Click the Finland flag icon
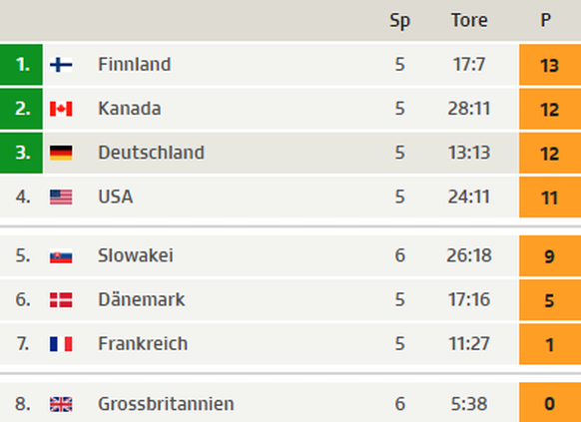Viewport: 581px width, 422px height. click(61, 65)
